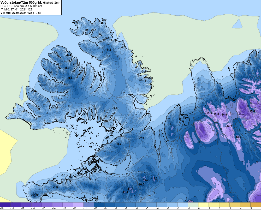Click the legend swatch between -5 and -4
The width and height of the screenshot is (261, 210).
pyautogui.click(x=151, y=205)
